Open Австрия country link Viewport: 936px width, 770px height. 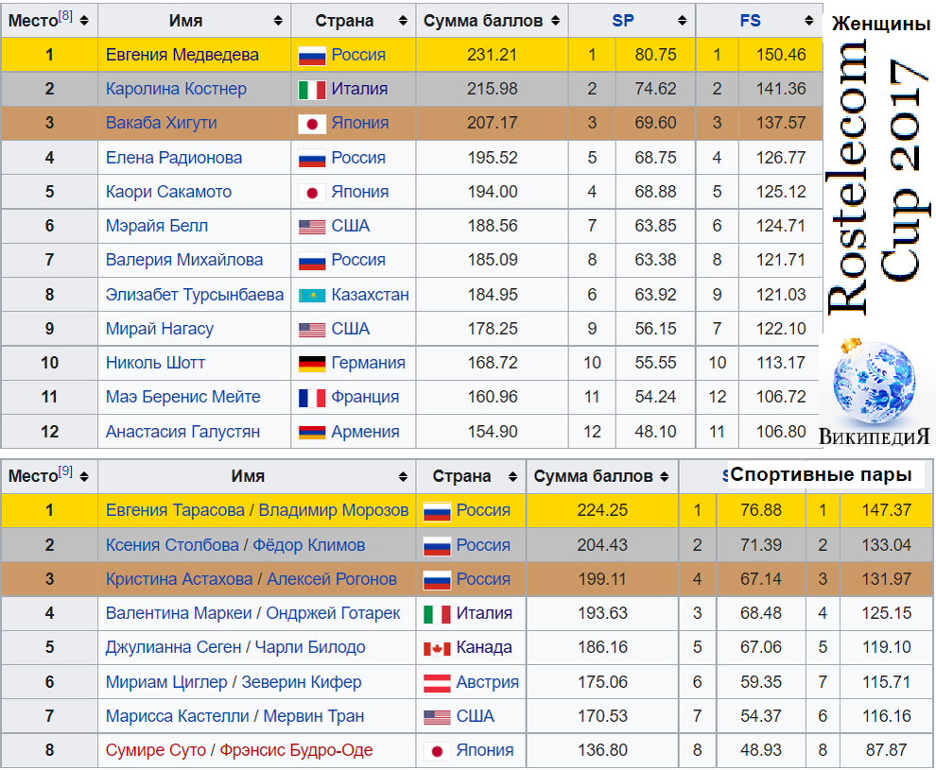(x=488, y=682)
